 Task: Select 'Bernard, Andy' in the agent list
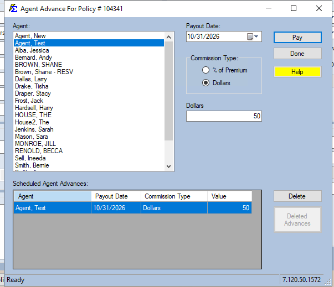pos(89,58)
